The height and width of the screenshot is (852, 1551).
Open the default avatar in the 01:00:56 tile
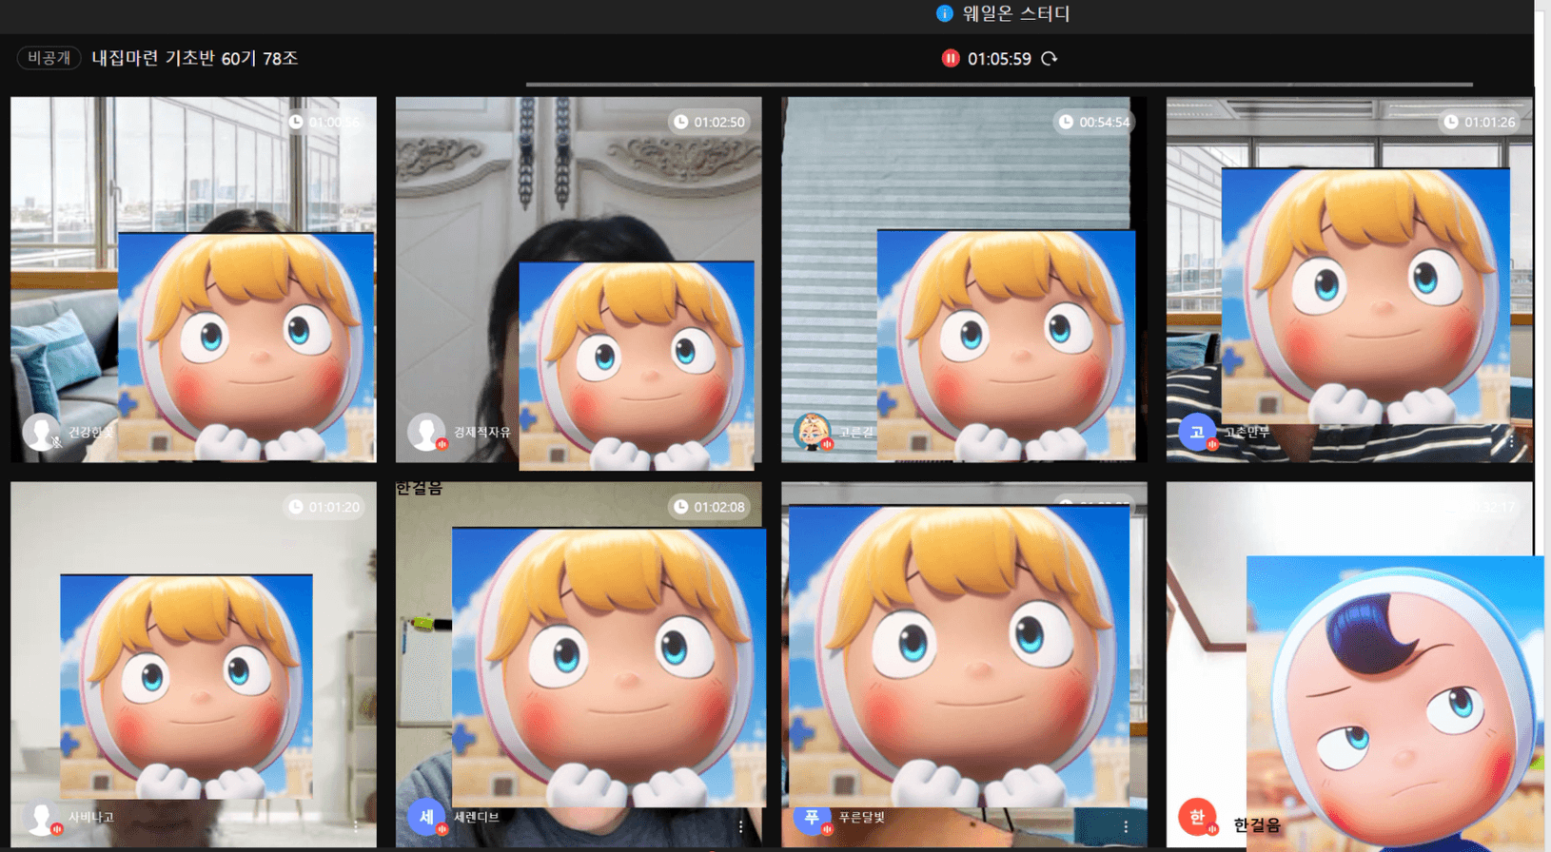41,433
